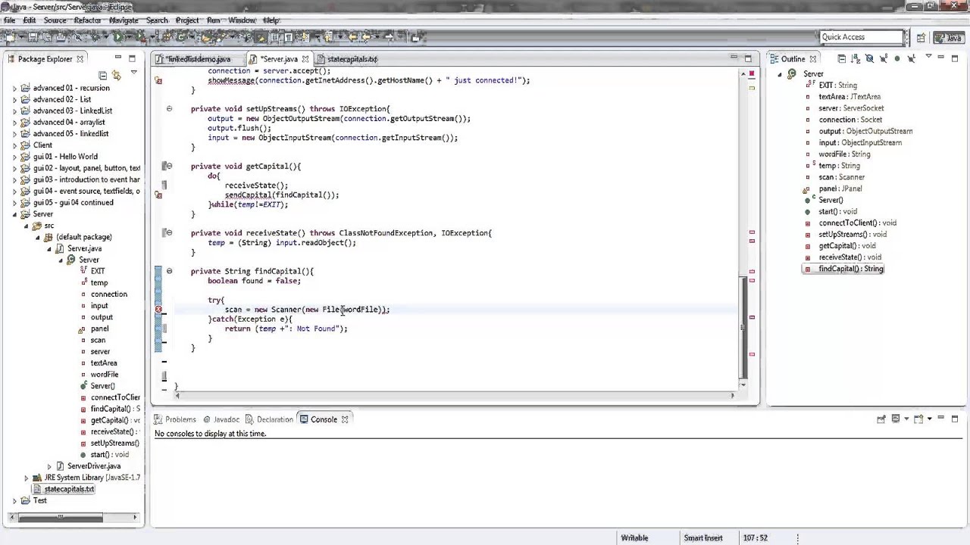Close the Package Explorer tab
Screen dimensions: 970x545
click(80, 59)
